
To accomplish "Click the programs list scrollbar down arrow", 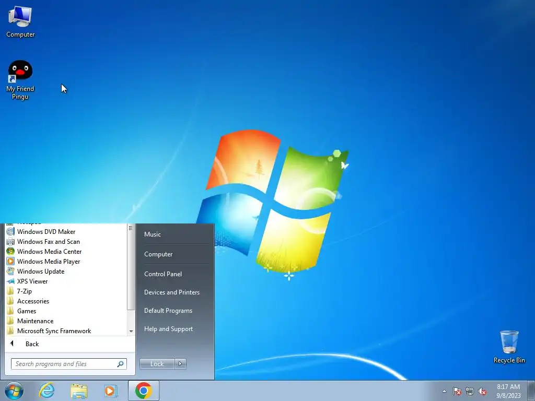I will (x=131, y=332).
